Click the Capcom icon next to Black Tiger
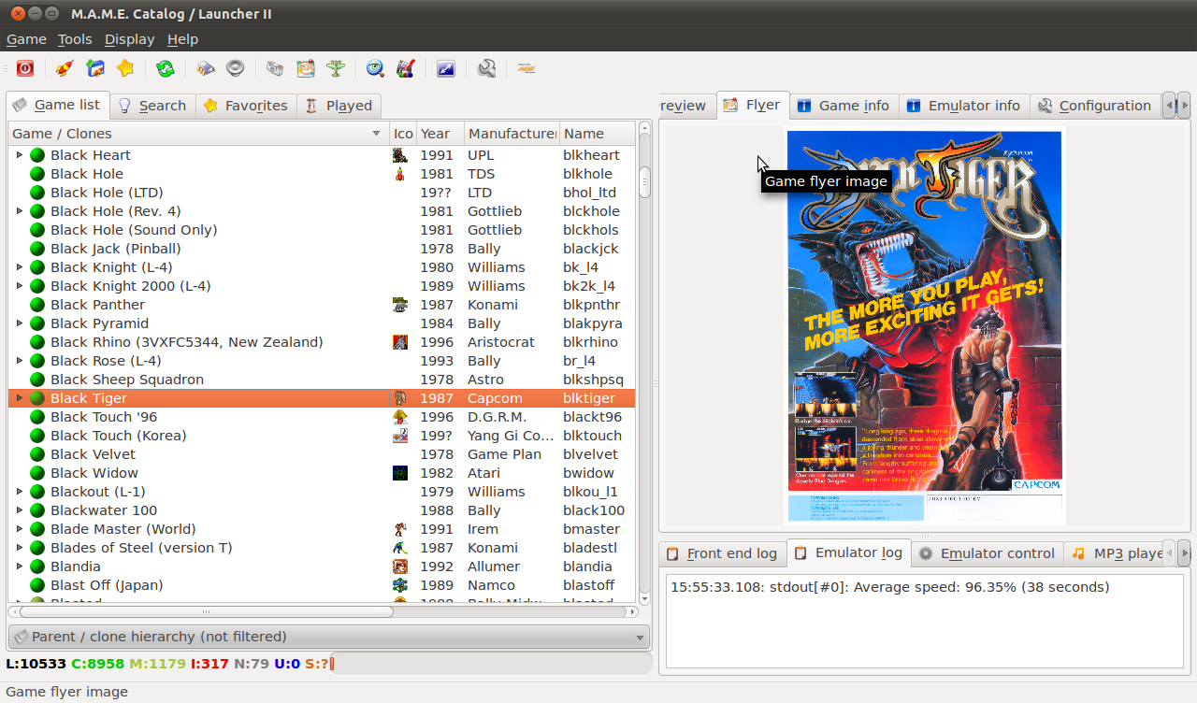 coord(400,397)
